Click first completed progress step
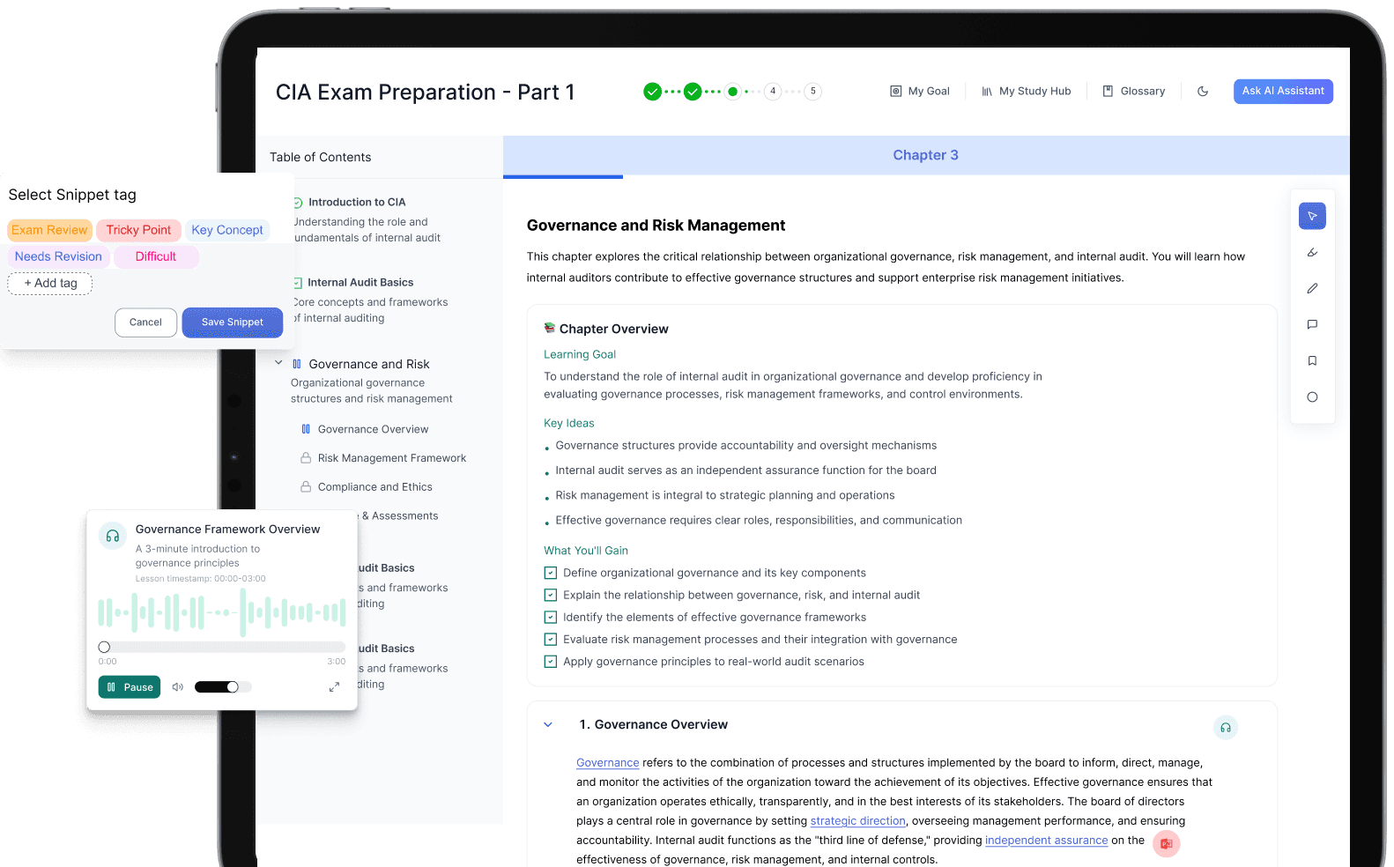 pyautogui.click(x=652, y=92)
